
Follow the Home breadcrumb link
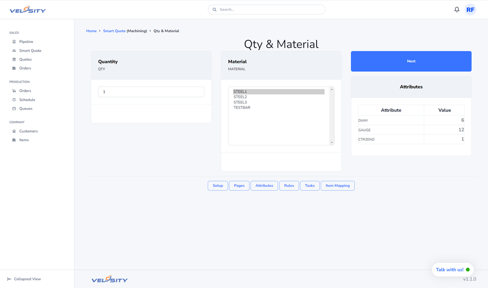(x=91, y=31)
